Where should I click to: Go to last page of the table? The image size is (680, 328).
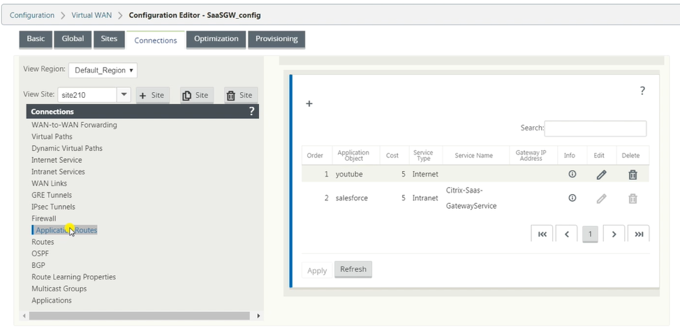[x=638, y=234]
